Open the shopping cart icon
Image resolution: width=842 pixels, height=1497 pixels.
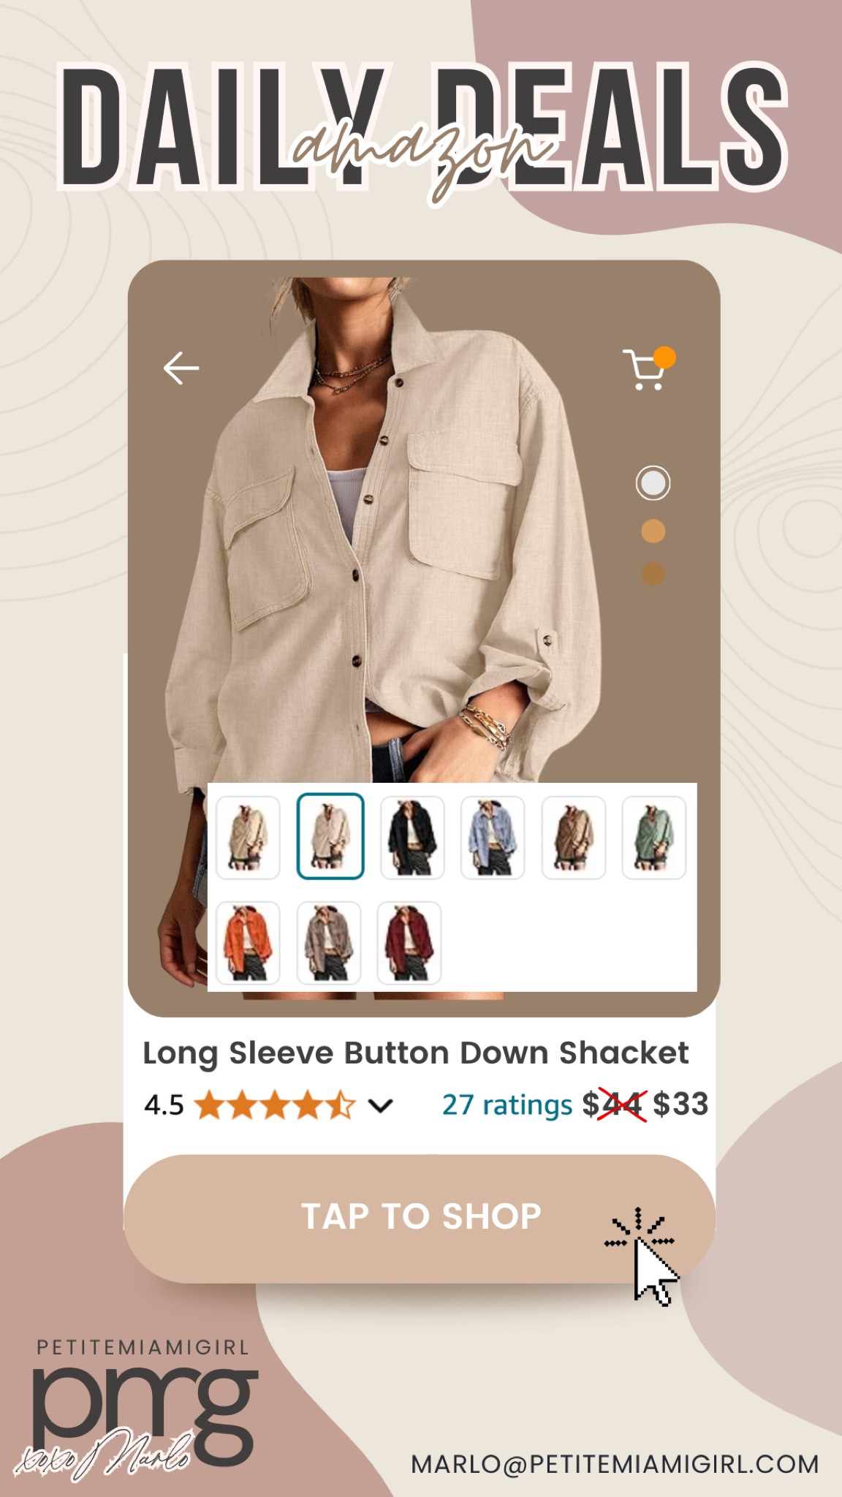pos(648,368)
